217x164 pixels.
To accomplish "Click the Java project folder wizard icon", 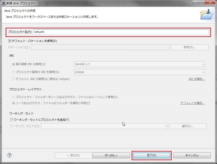I will tap(206, 14).
